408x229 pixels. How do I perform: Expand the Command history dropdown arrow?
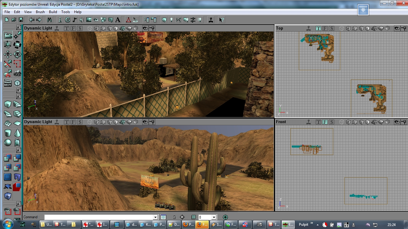coord(155,217)
